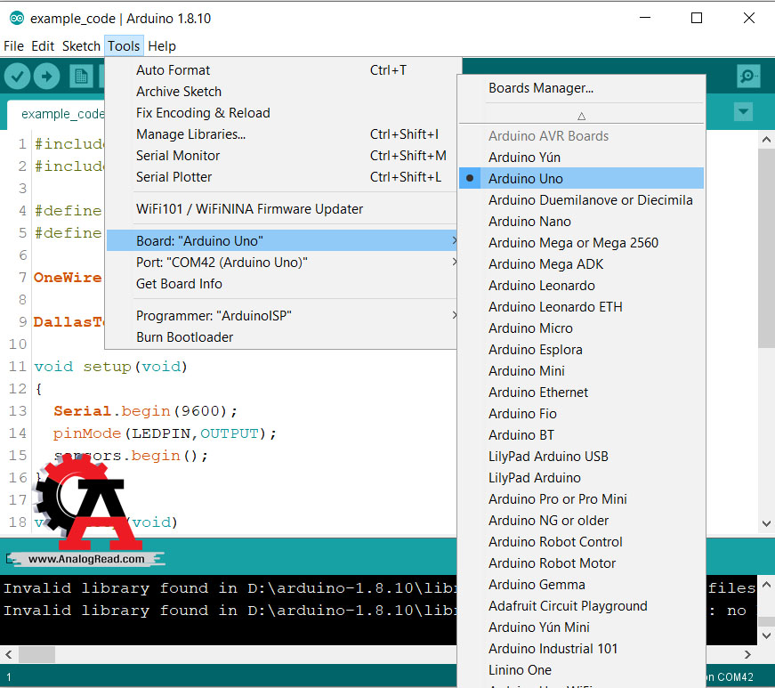Select Arduino BT
Viewport: 775px width, 688px height.
[x=581, y=434]
